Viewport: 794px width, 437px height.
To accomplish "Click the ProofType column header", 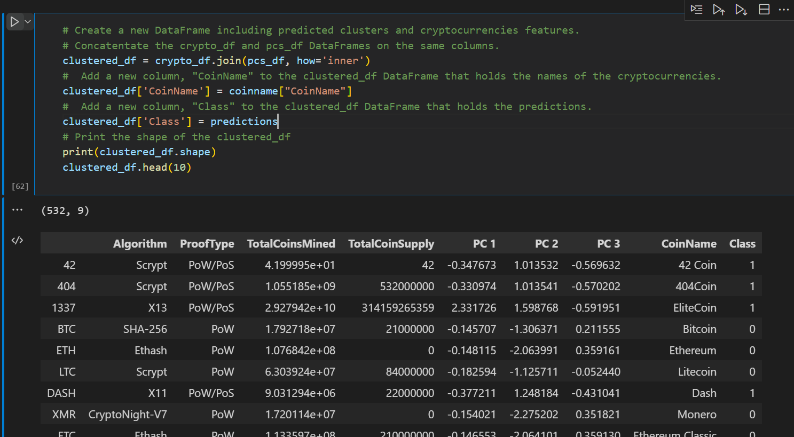I will [x=207, y=244].
